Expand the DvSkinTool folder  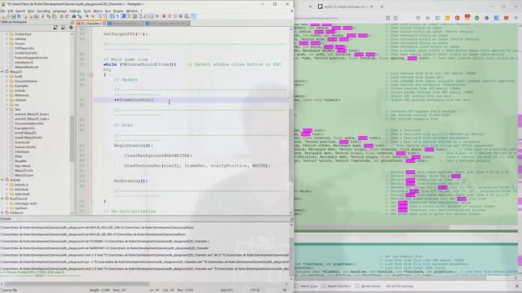pos(7,34)
